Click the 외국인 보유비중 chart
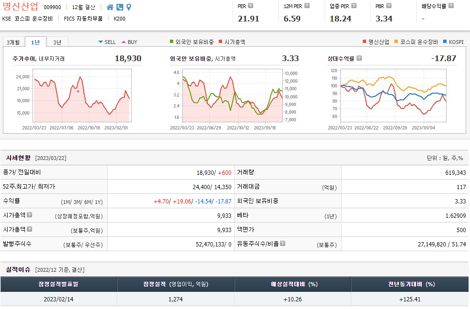 click(x=233, y=96)
